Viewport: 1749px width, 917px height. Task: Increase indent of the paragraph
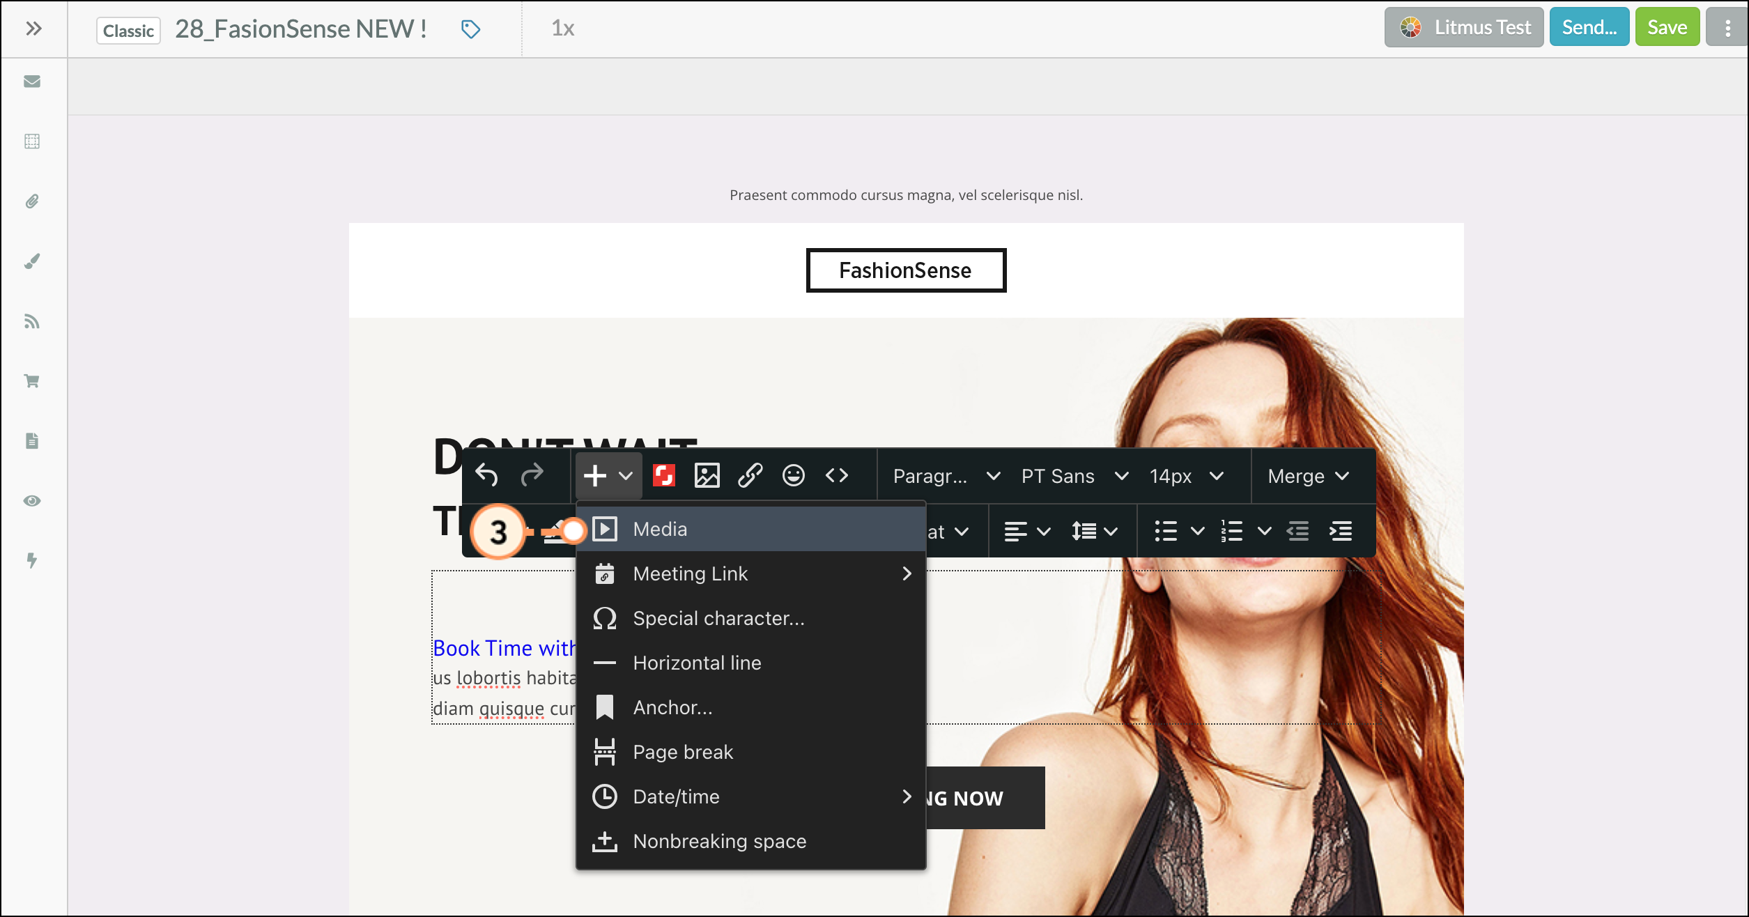click(1341, 532)
